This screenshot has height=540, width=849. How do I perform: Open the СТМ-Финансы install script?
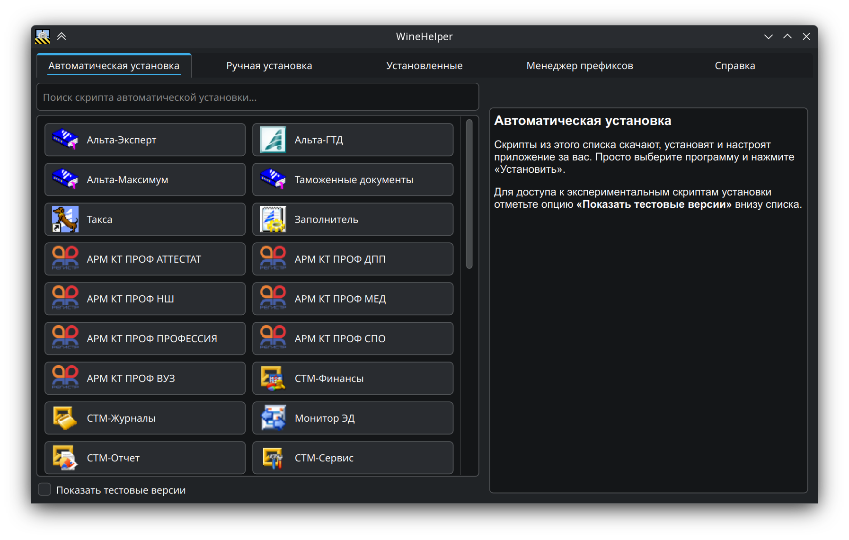[x=353, y=378]
